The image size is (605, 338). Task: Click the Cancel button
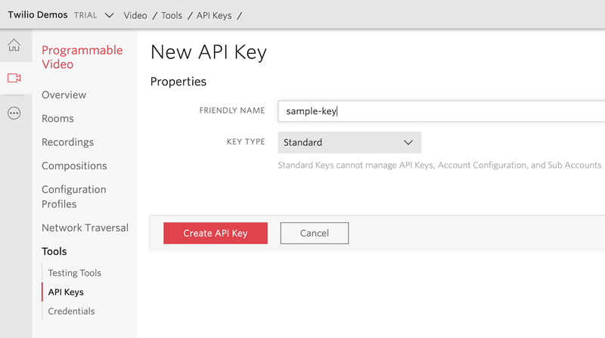tap(315, 233)
